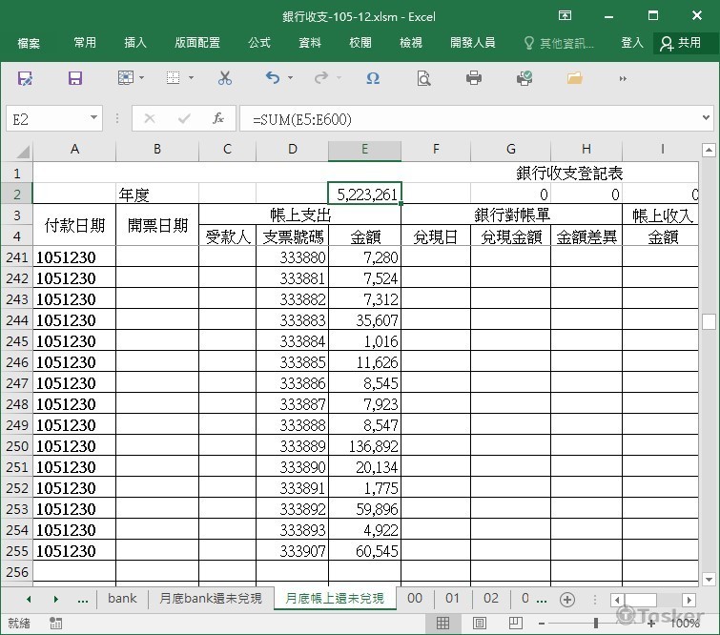Switch to the 00 sheet tab

[x=415, y=598]
